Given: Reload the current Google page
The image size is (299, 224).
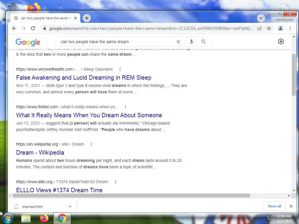Looking at the screenshot, I should pos(33,28).
